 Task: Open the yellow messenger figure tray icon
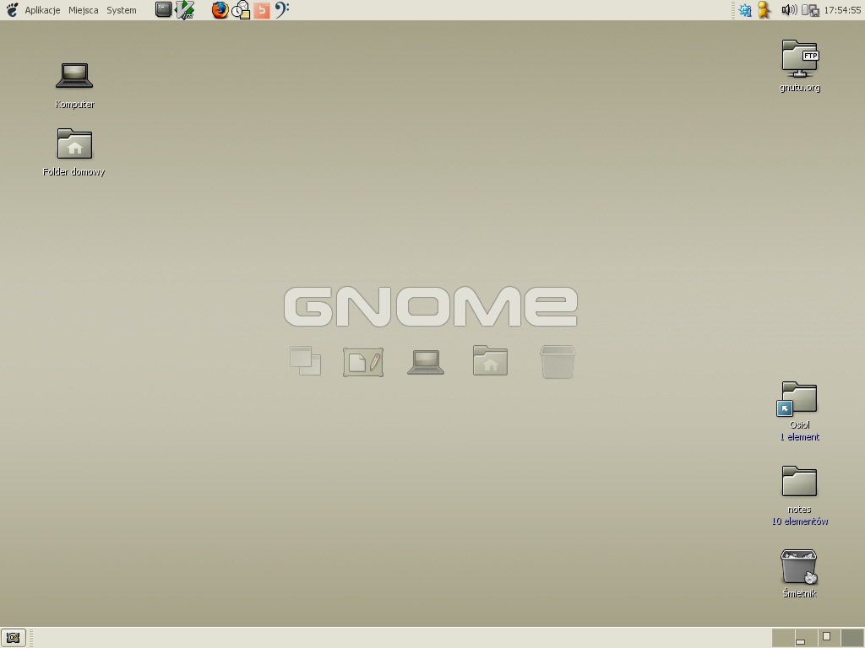pos(764,10)
